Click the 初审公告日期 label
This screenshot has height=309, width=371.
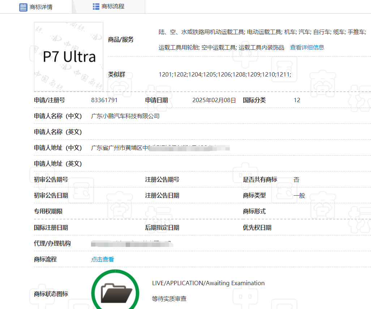[x=51, y=196]
